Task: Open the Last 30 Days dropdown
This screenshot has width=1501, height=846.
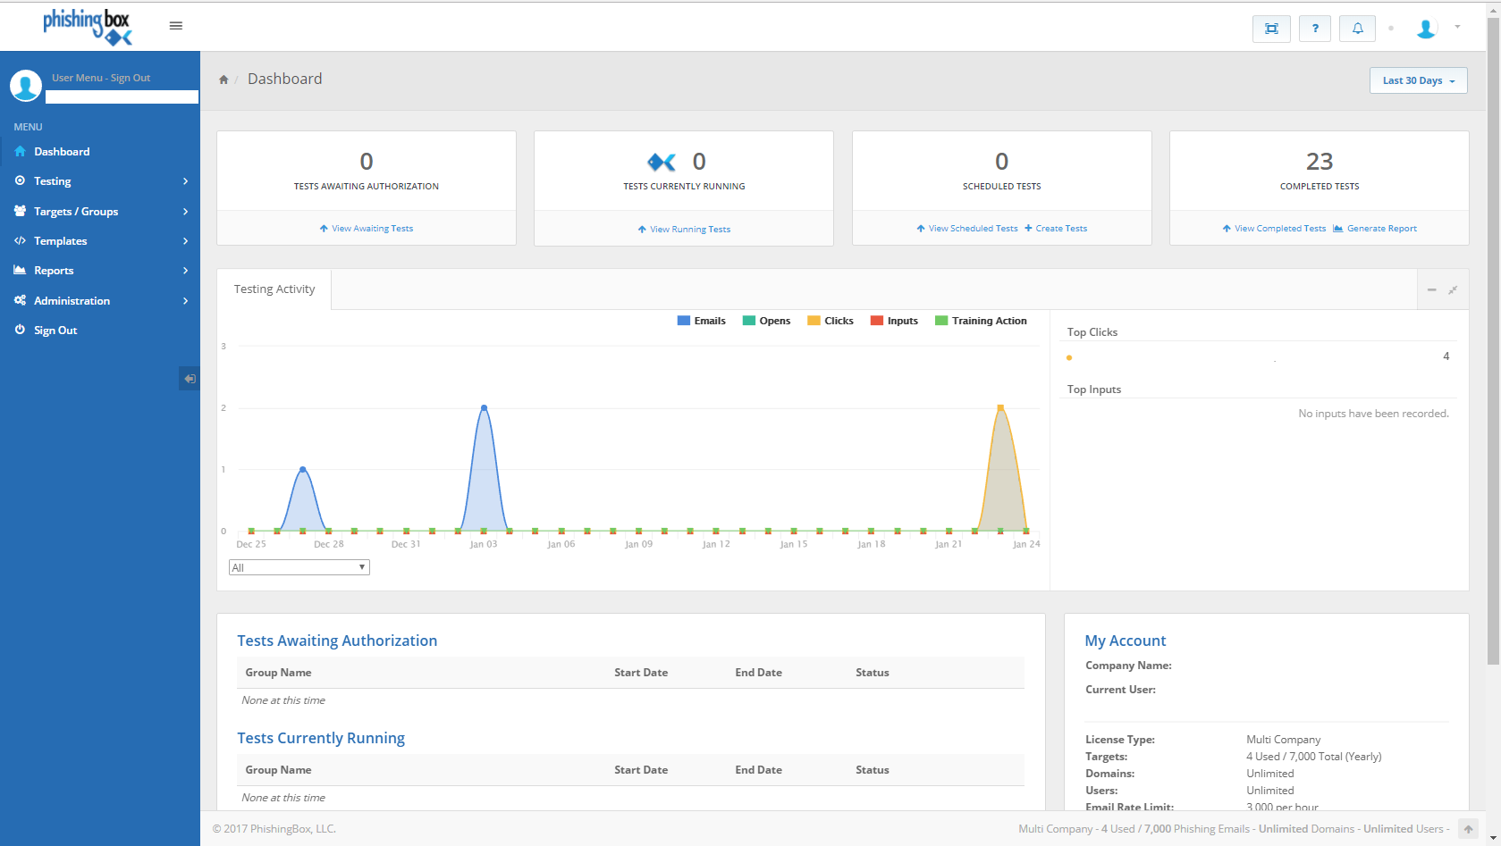Action: (x=1418, y=80)
